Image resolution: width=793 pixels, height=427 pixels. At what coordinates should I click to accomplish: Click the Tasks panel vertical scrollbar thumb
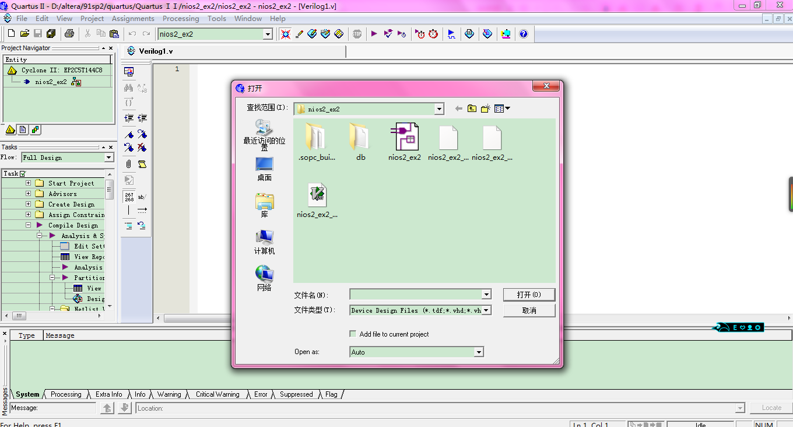[110, 189]
